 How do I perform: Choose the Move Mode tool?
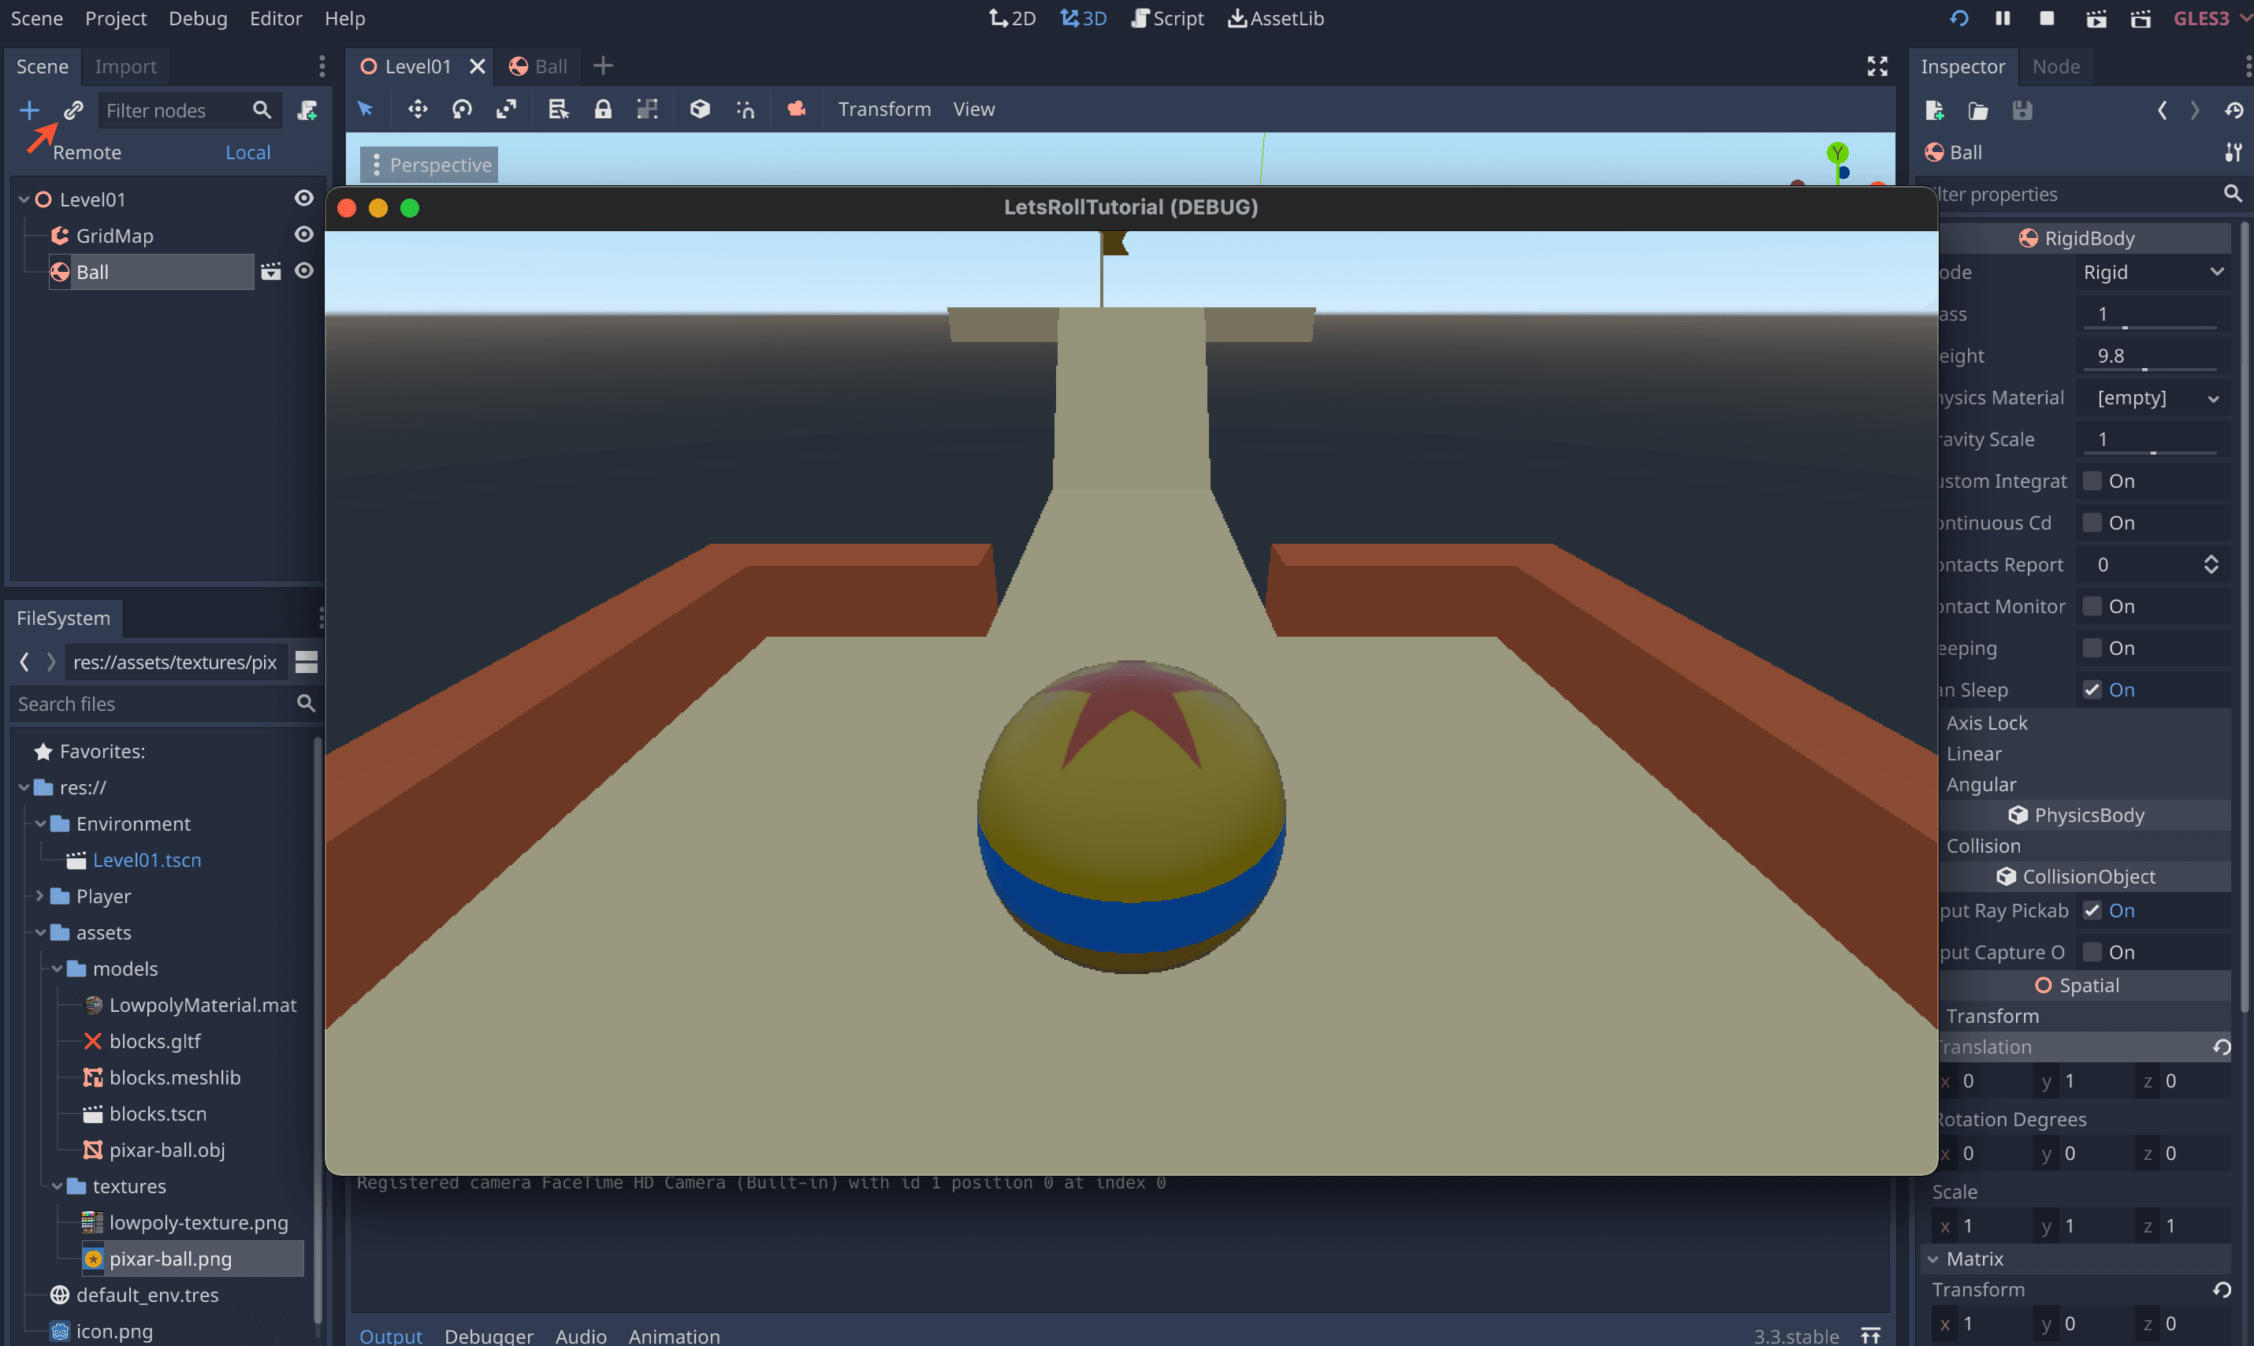pyautogui.click(x=417, y=109)
